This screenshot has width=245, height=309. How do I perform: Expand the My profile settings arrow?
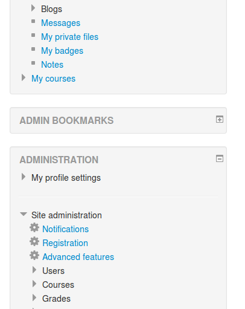[x=24, y=177]
